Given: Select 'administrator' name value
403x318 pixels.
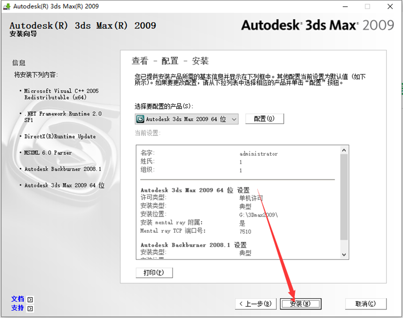Looking at the screenshot, I should [x=258, y=154].
